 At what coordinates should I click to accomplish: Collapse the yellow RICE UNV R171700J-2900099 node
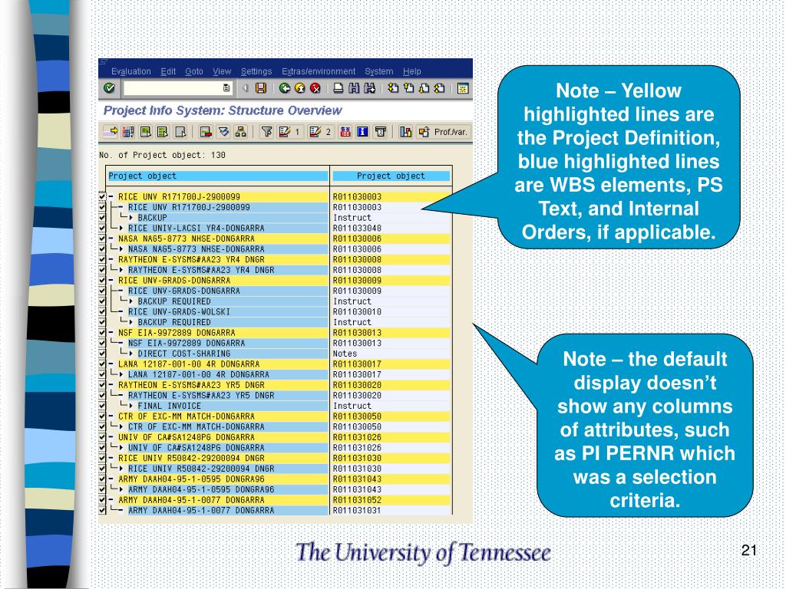111,197
